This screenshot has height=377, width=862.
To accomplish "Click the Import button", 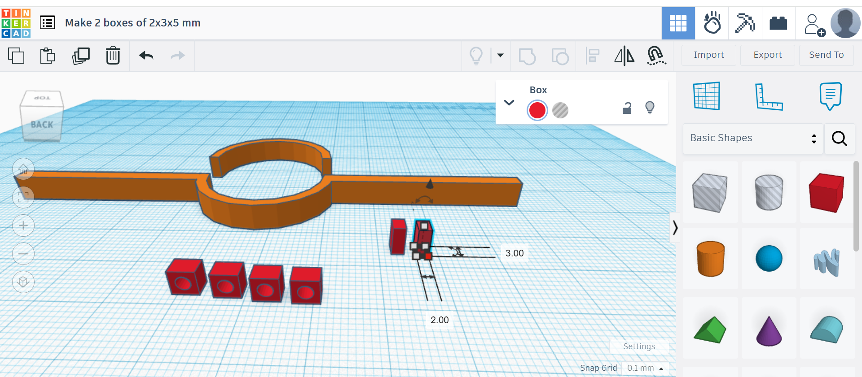I will pos(709,55).
